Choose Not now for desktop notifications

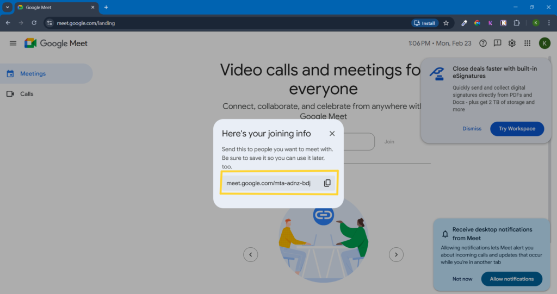tap(462, 279)
